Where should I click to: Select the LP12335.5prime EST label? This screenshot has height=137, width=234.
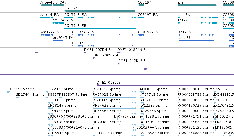click(x=154, y=106)
